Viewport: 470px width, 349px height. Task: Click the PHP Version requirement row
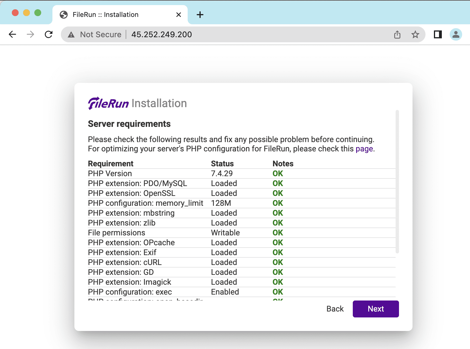click(x=110, y=174)
